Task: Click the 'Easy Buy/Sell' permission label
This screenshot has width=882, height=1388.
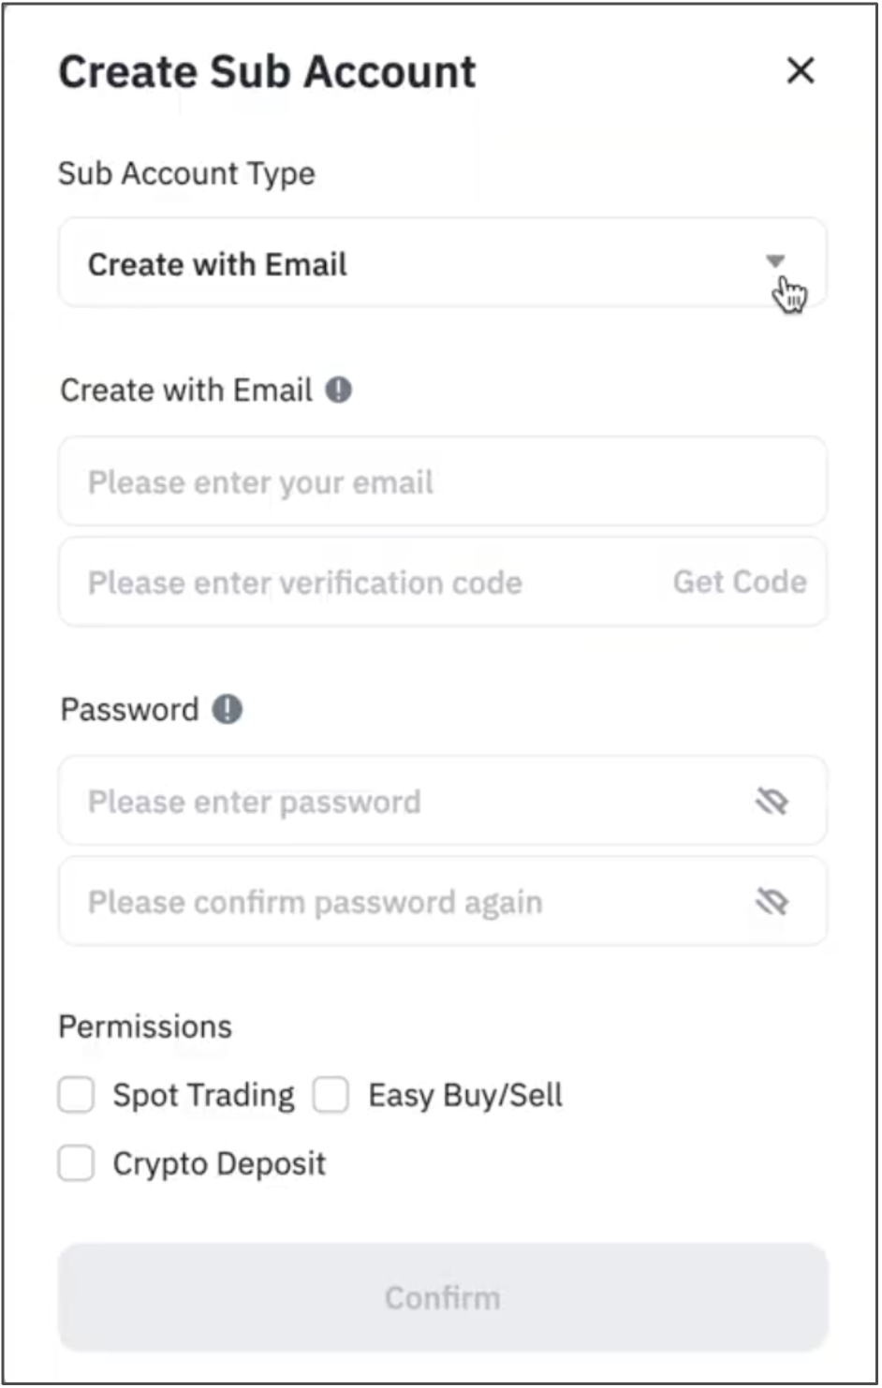Action: (465, 1095)
